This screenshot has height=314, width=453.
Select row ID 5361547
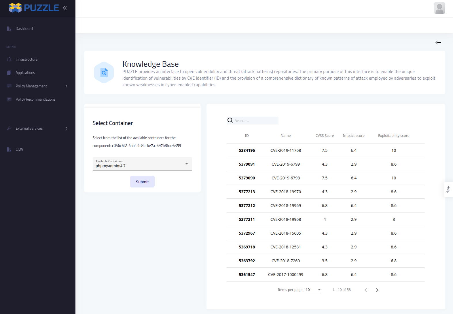click(247, 275)
